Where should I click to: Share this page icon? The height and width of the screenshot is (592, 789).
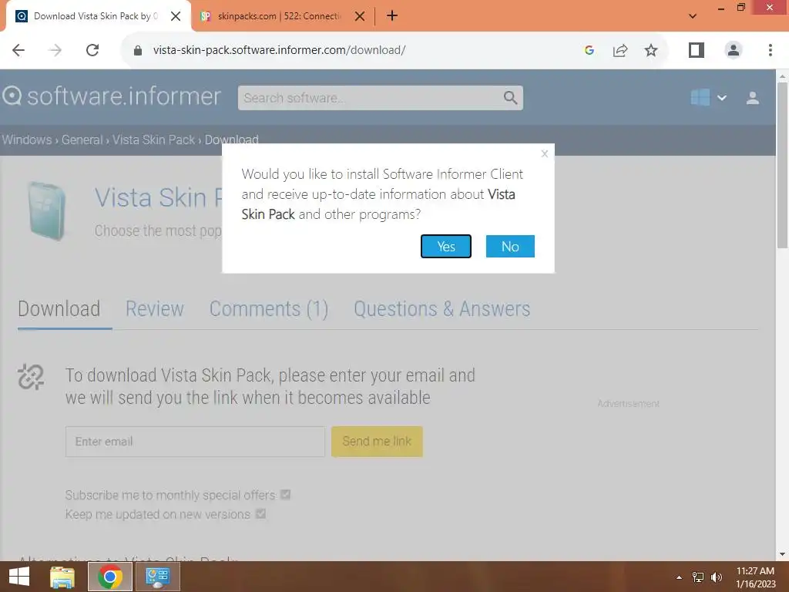click(x=620, y=50)
